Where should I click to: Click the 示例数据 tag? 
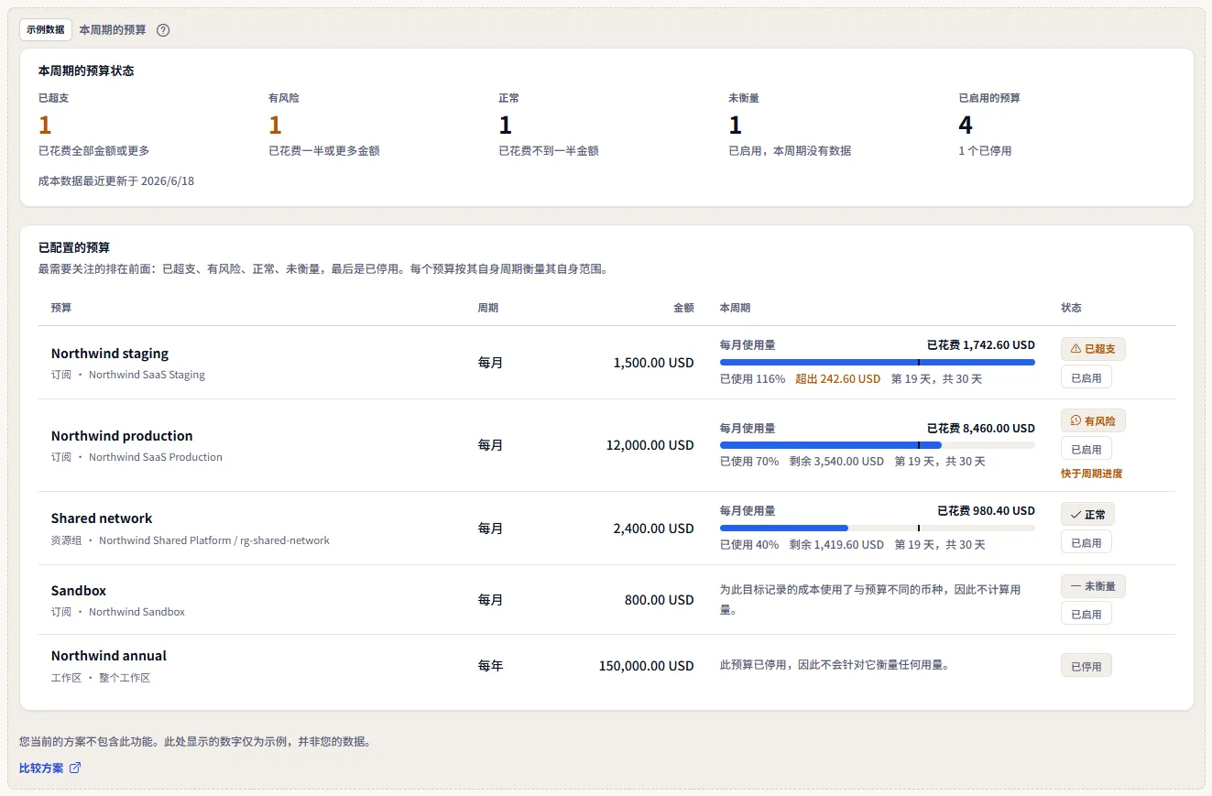46,29
